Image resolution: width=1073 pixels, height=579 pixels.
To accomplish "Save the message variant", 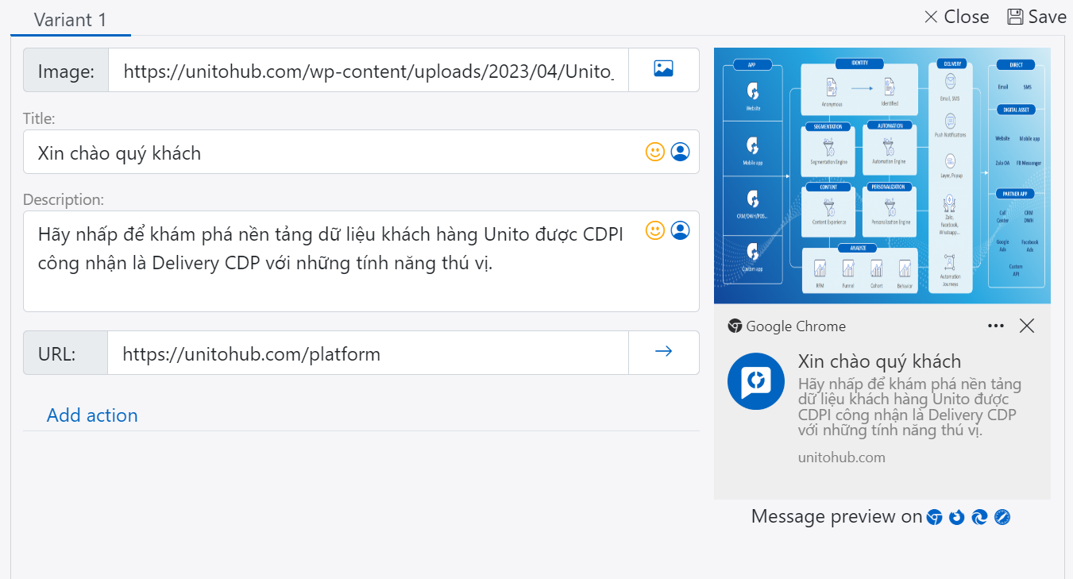I will [1036, 17].
